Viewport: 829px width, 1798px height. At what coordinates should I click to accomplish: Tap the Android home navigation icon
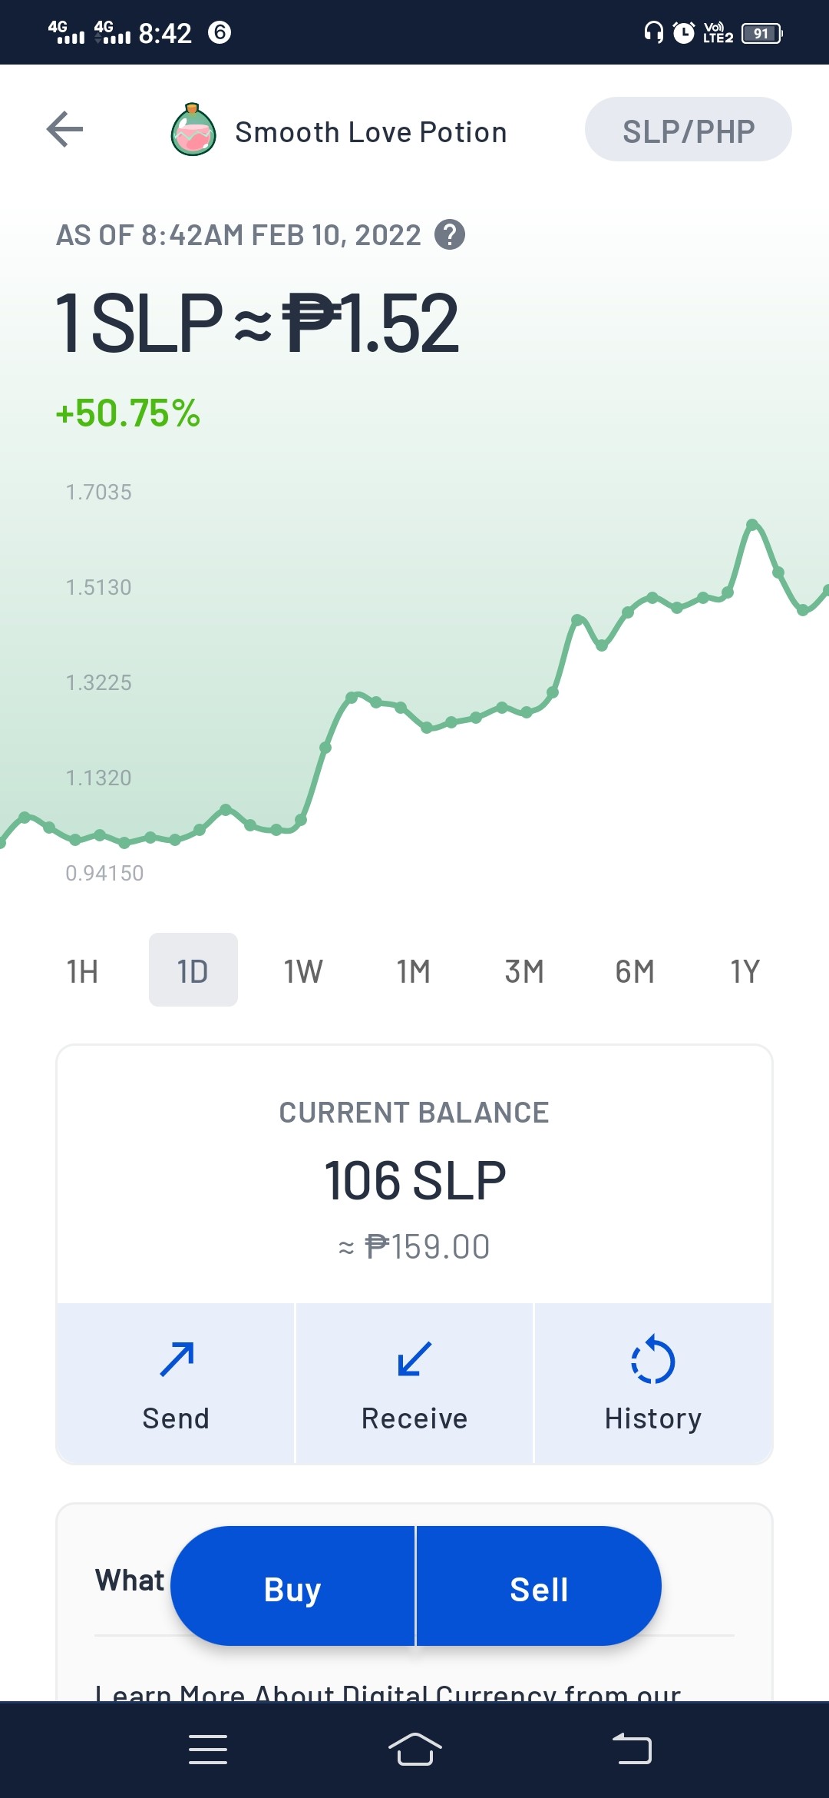point(414,1750)
